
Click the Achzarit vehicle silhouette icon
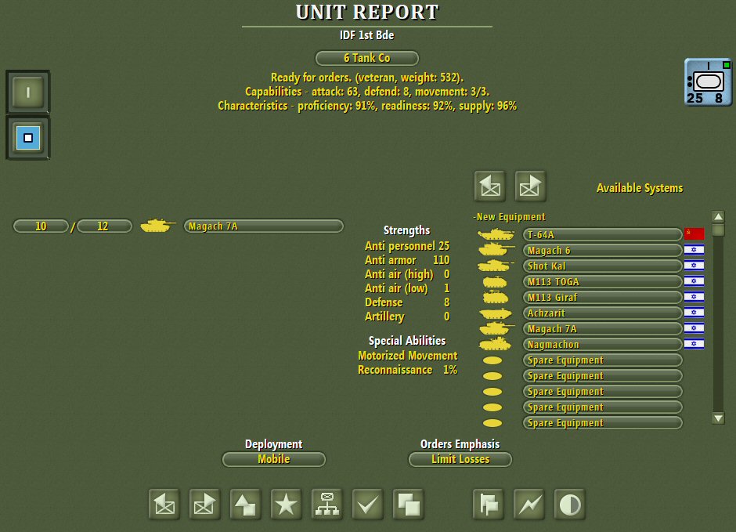[495, 313]
